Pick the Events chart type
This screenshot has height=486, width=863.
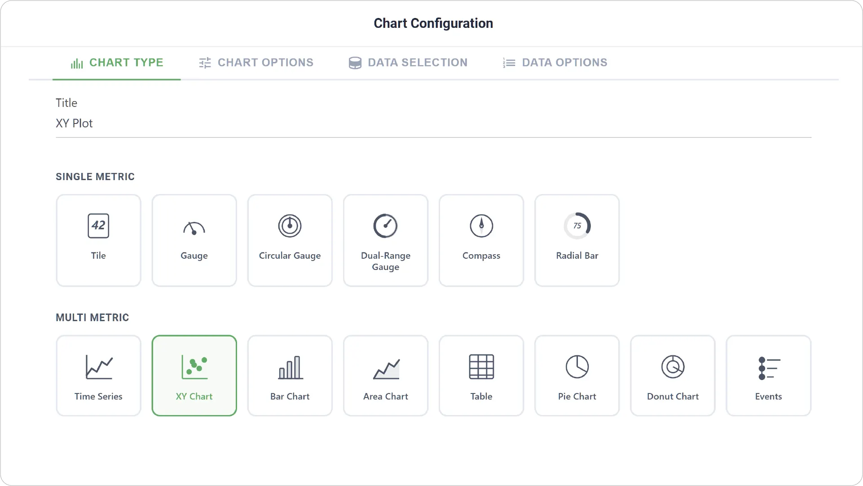tap(768, 376)
